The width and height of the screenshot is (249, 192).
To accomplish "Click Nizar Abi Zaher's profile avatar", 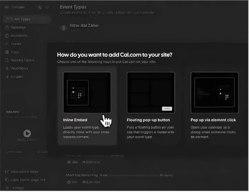I will tap(63, 28).
